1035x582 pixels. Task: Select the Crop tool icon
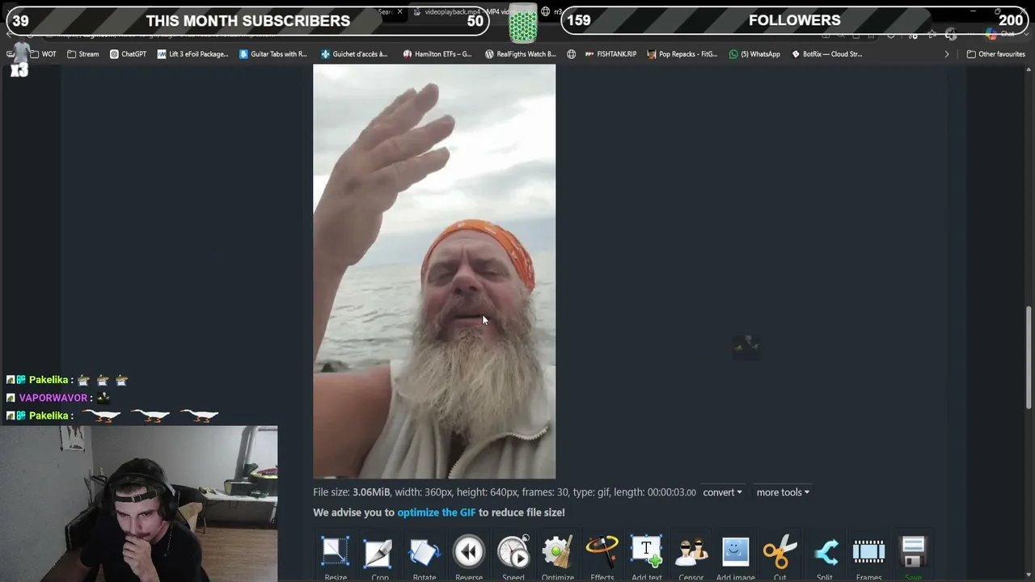(x=379, y=552)
